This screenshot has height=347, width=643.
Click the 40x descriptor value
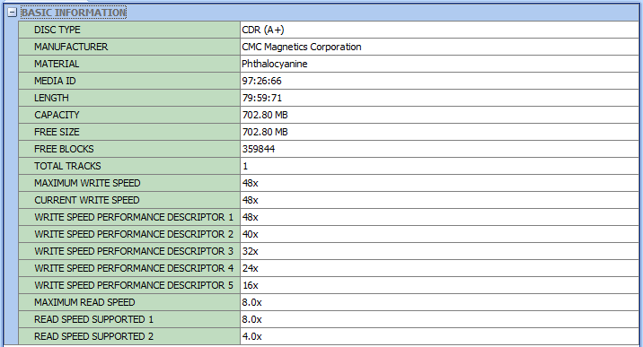(251, 234)
